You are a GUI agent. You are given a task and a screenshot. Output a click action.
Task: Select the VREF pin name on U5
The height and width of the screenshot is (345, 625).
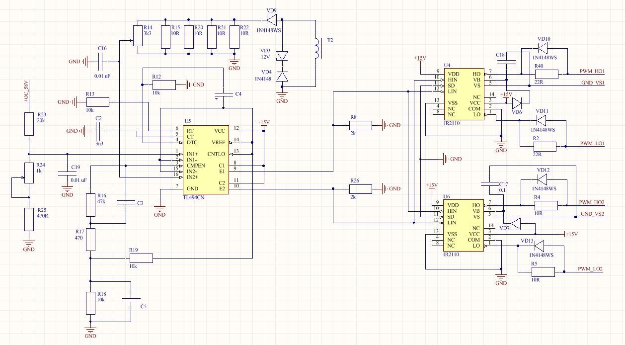coord(219,142)
